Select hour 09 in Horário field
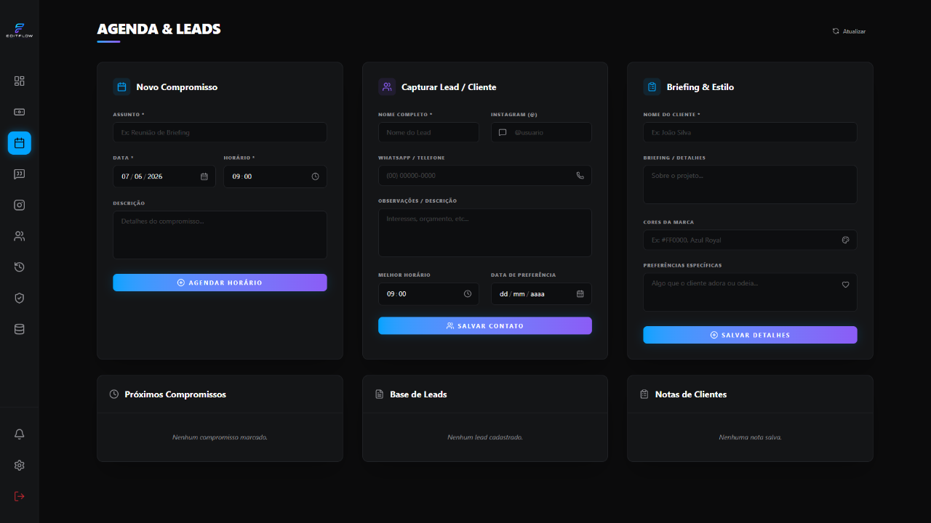This screenshot has width=931, height=523. click(236, 177)
